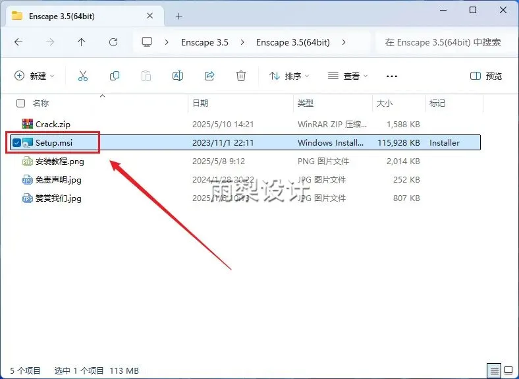Toggle the select-all checkbox in header

click(20, 103)
